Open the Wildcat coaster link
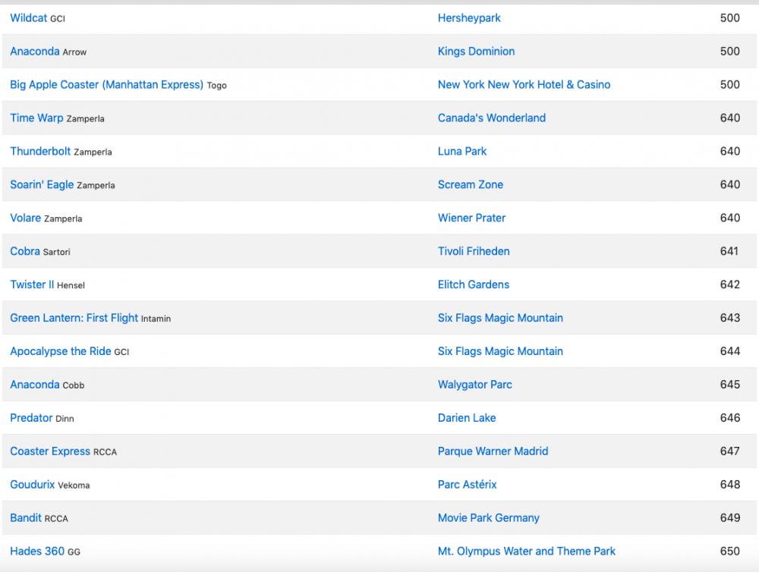The width and height of the screenshot is (759, 572). click(x=28, y=18)
